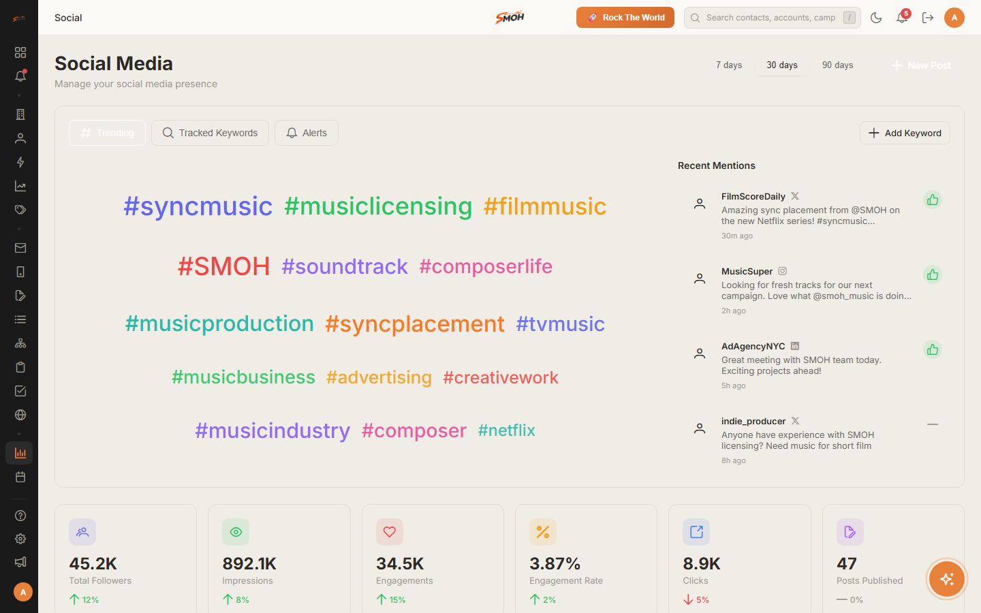This screenshot has height=613, width=981.
Task: Click the sidebar bottom avatar A
Action: (22, 592)
